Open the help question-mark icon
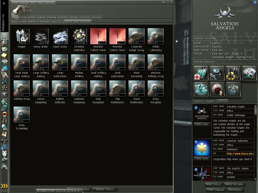 click(x=5, y=147)
